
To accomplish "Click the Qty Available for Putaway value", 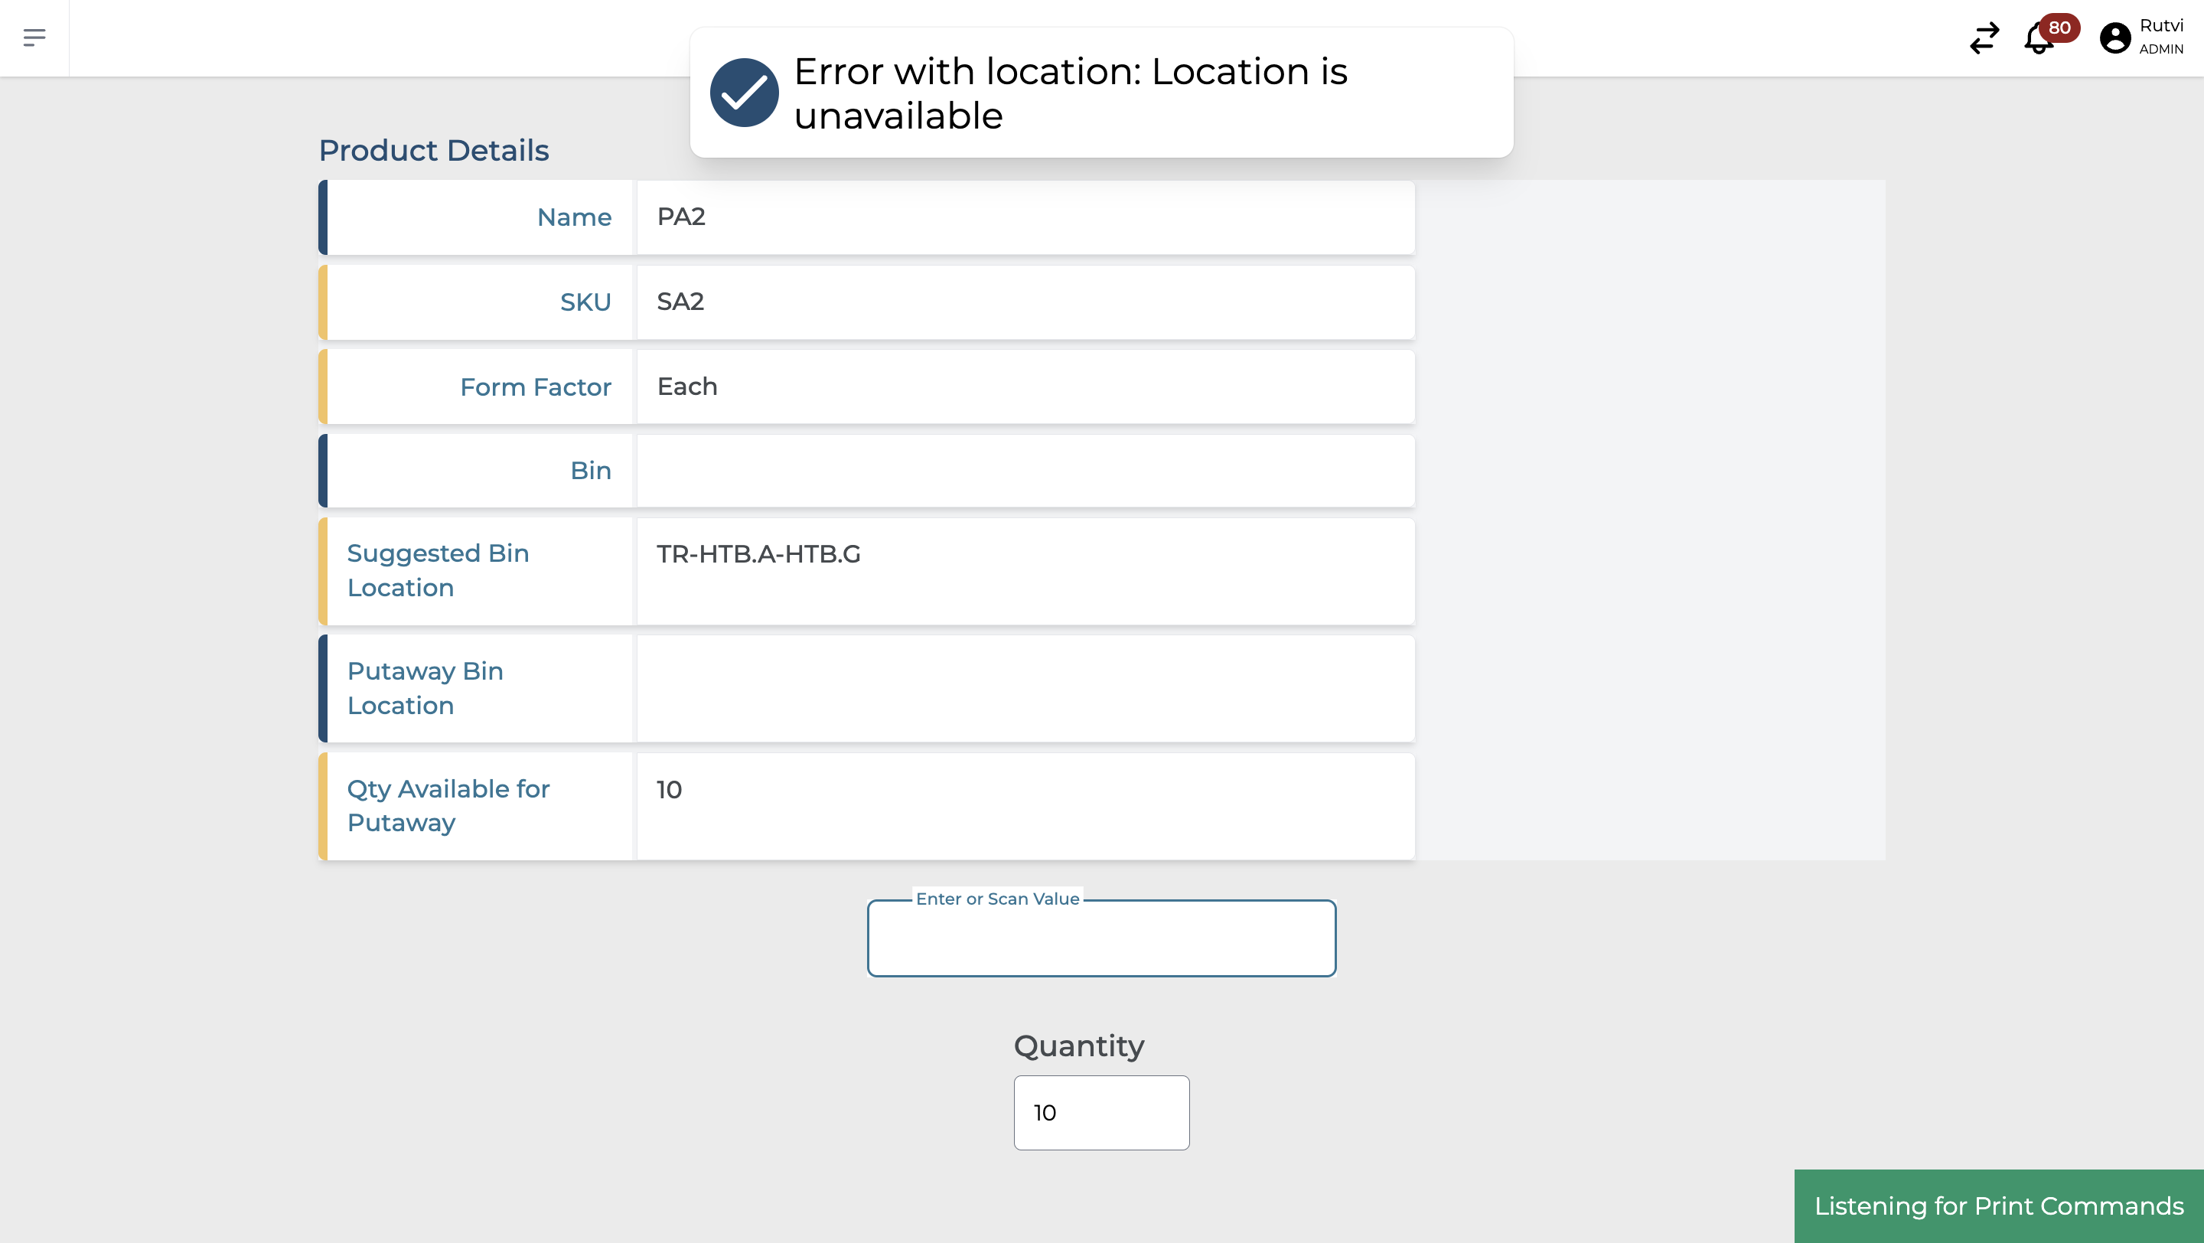I will 669,790.
